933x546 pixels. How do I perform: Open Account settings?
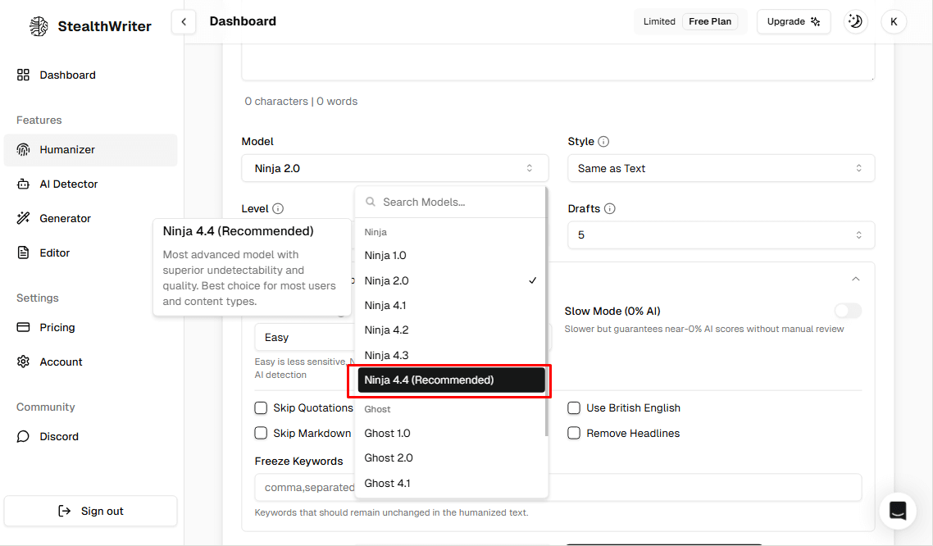(x=90, y=362)
